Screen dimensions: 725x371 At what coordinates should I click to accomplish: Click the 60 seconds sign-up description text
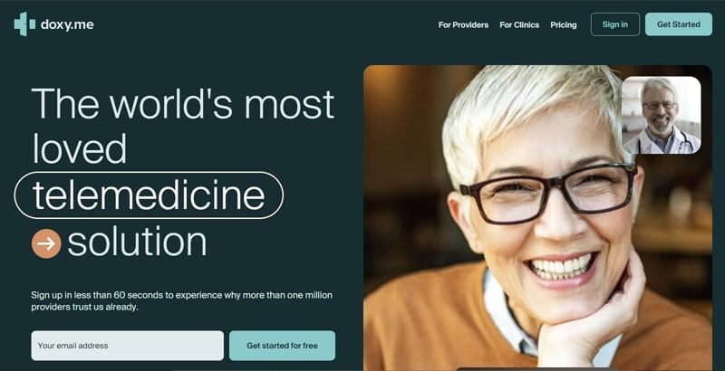click(x=182, y=300)
